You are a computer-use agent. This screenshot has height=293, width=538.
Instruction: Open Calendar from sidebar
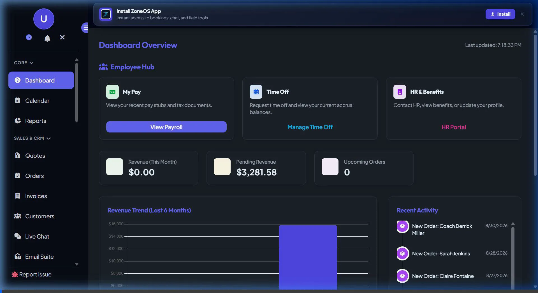point(41,100)
